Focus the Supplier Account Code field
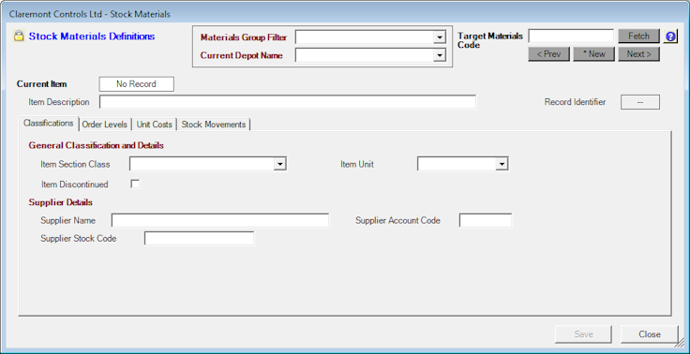Viewport: 690px width, 354px height. 486,220
